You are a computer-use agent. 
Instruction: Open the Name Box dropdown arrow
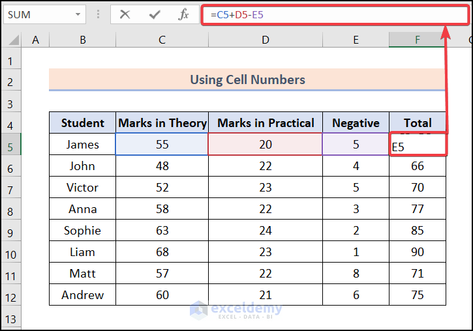coord(78,14)
